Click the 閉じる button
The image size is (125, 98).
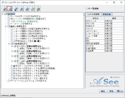click(x=120, y=91)
